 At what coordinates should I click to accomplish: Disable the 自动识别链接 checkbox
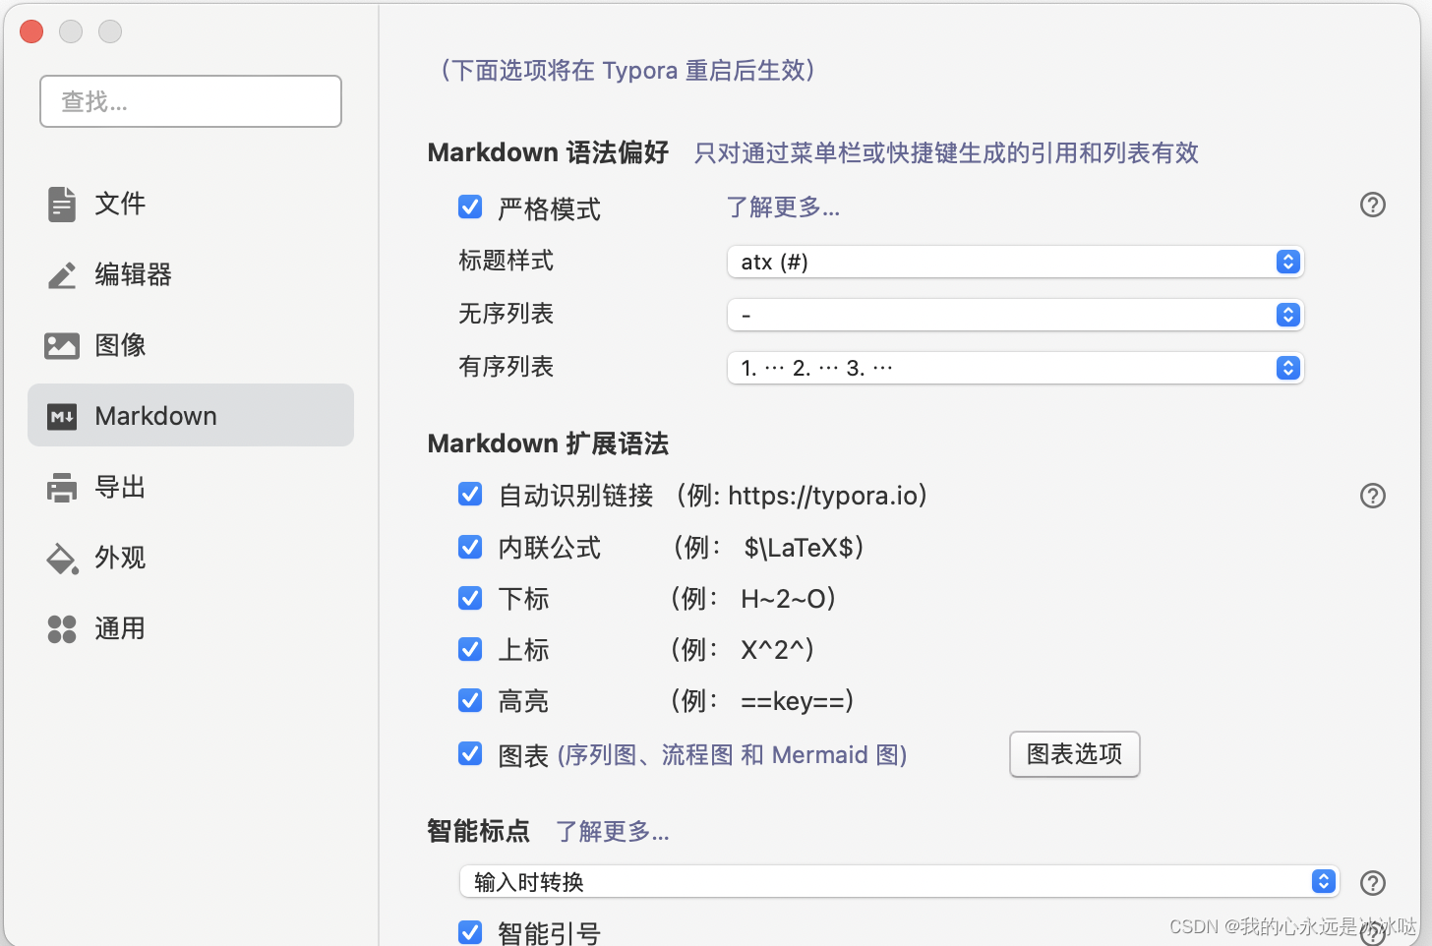[470, 495]
